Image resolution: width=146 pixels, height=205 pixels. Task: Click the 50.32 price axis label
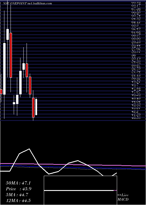click(136, 78)
